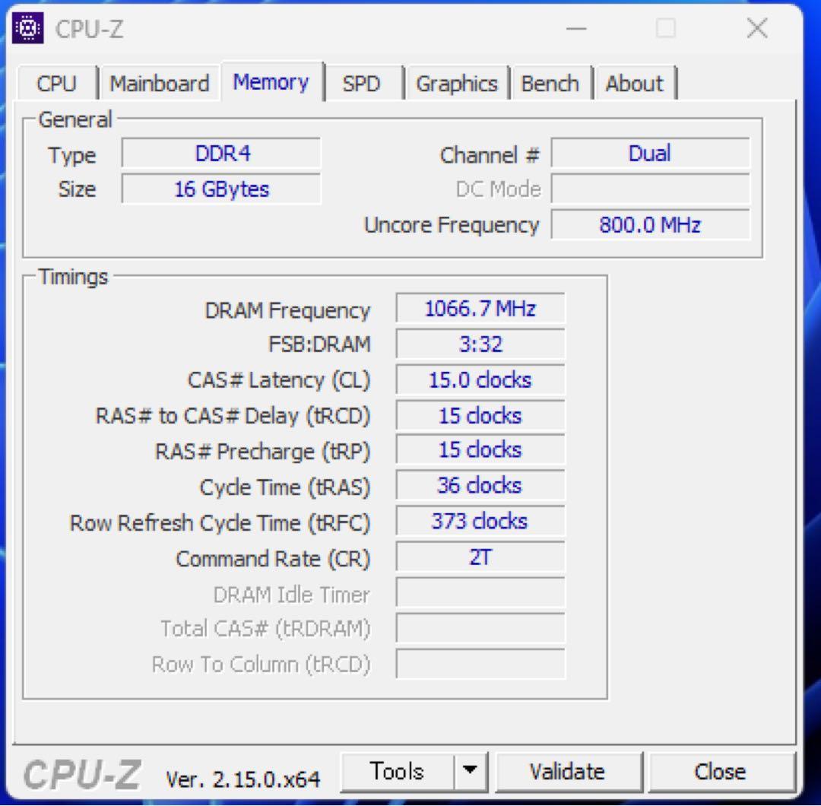Click the Command Rate value showing 2T
This screenshot has height=806, width=821.
(x=480, y=557)
